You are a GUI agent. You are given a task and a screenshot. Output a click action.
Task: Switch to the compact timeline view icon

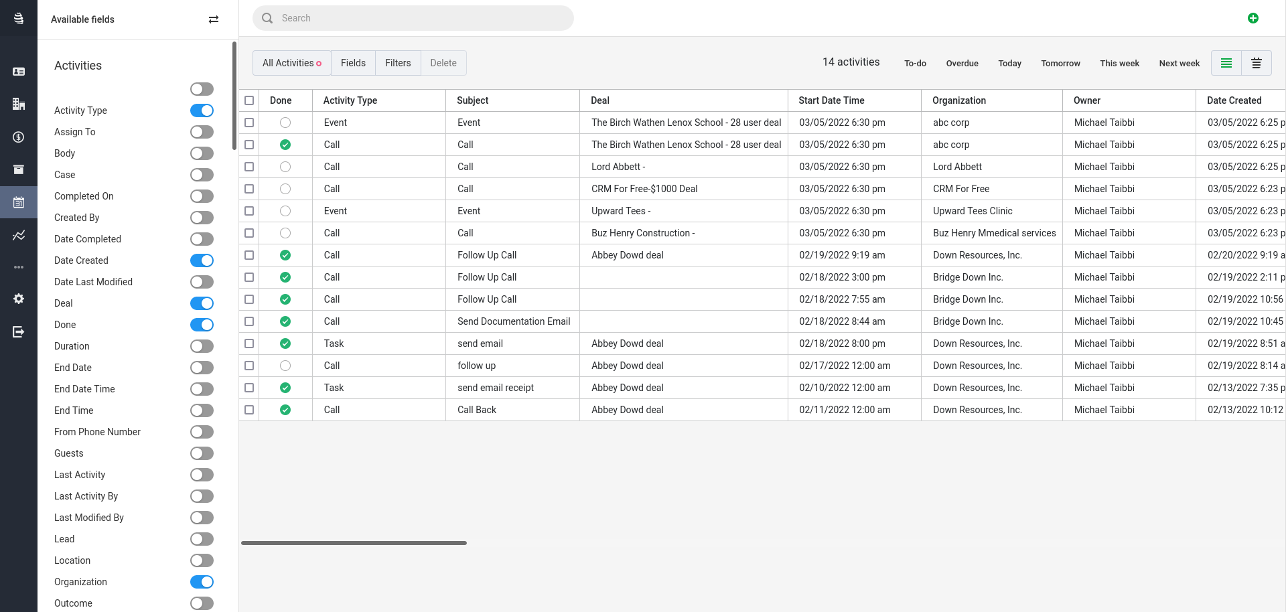point(1257,63)
